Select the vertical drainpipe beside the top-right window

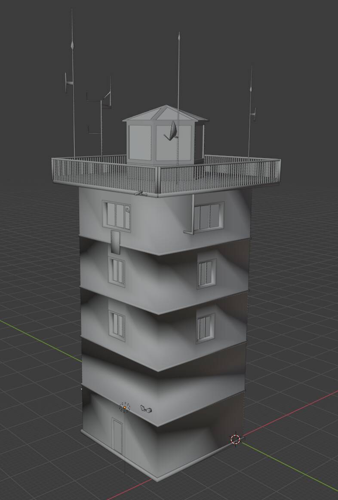[192, 214]
